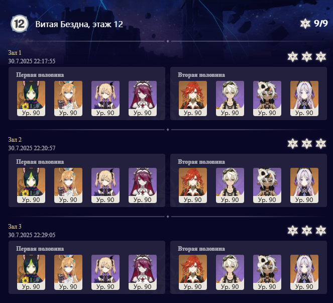Image resolution: width=333 pixels, height=303 pixels.
Task: Click the Зал 1 label
Action: 15,52
